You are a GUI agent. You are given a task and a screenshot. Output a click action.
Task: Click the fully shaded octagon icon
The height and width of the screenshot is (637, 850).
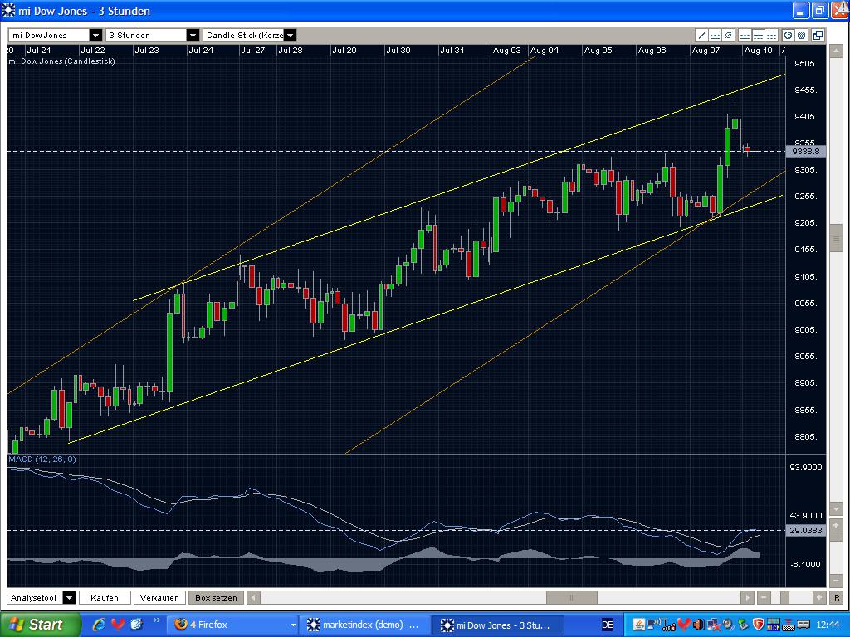click(x=801, y=35)
